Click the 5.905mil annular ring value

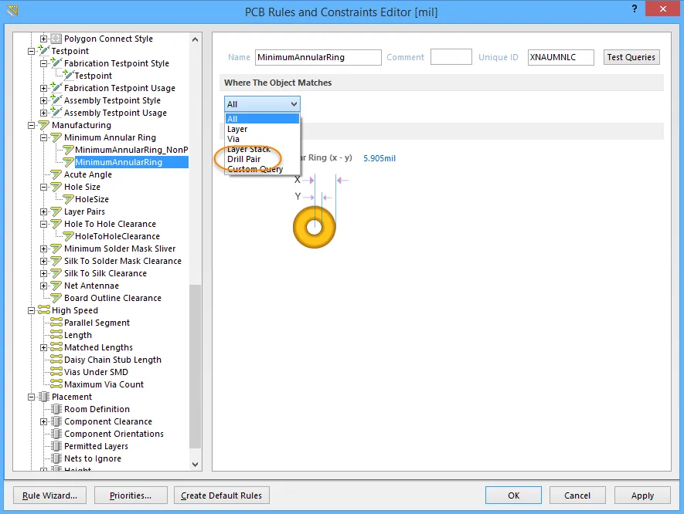(x=379, y=158)
